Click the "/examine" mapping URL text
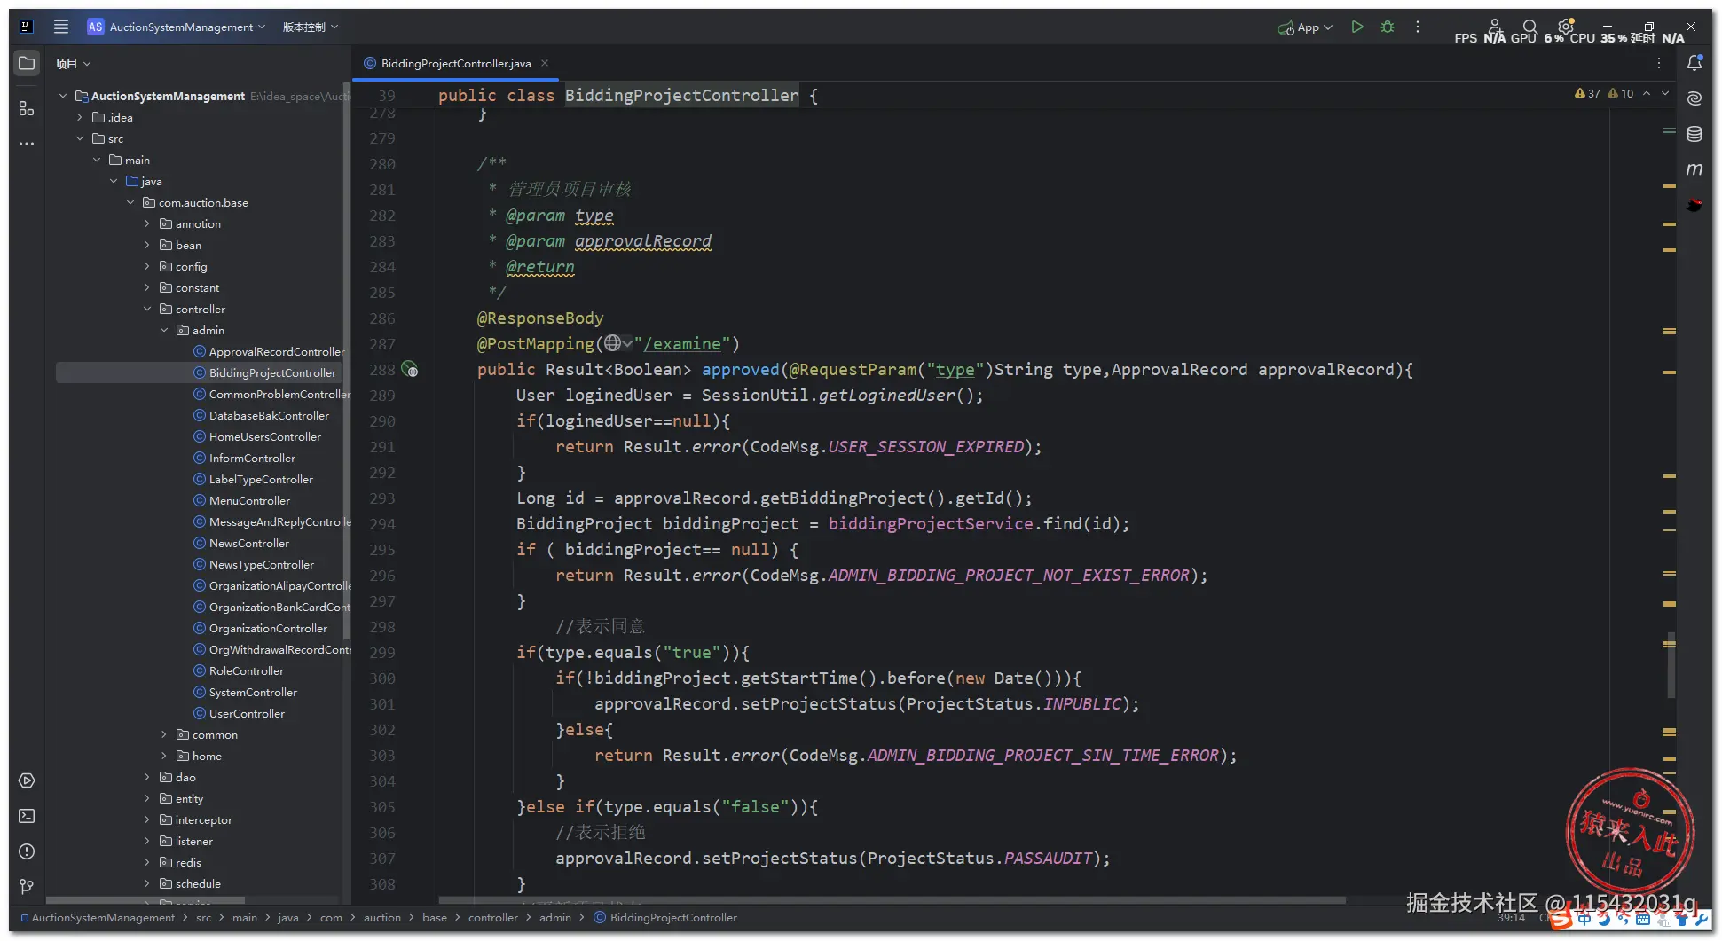 coord(681,343)
